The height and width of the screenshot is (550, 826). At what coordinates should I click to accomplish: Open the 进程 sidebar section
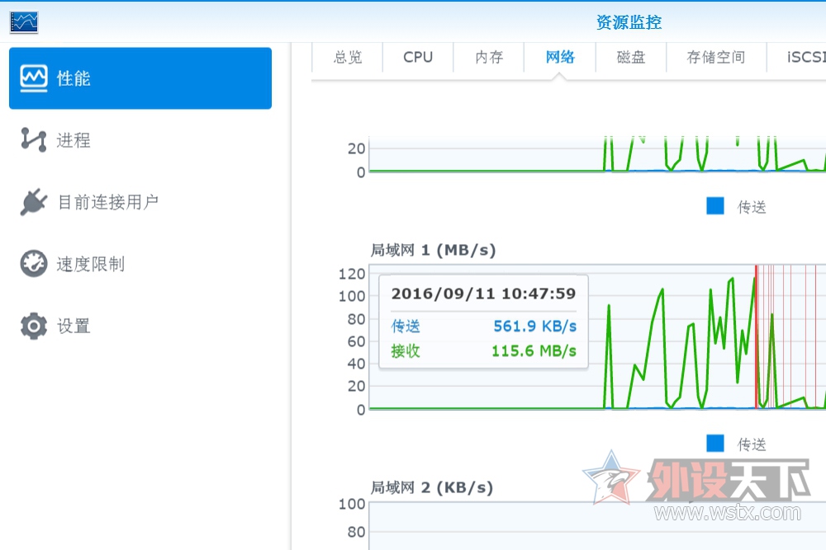[140, 140]
